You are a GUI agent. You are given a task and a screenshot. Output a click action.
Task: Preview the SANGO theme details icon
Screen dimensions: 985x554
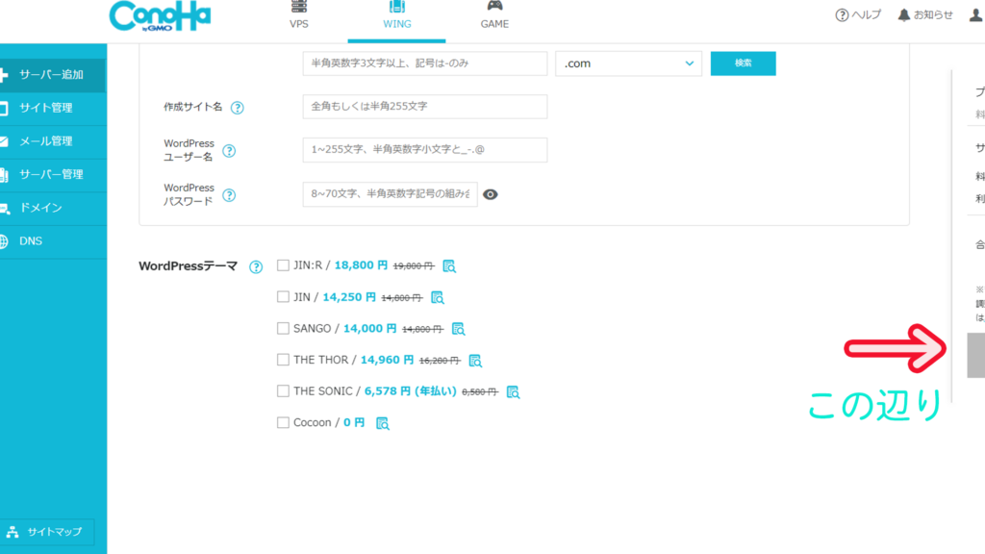click(x=458, y=329)
